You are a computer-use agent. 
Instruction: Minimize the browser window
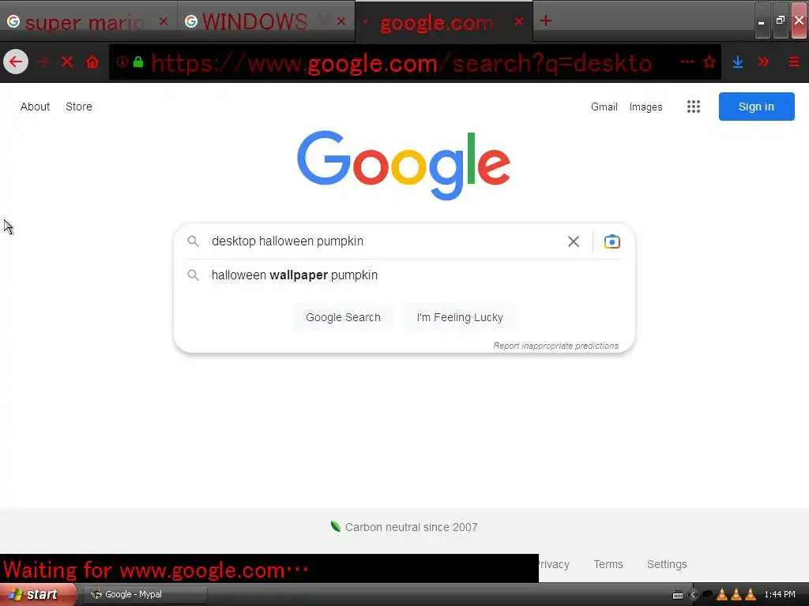762,21
